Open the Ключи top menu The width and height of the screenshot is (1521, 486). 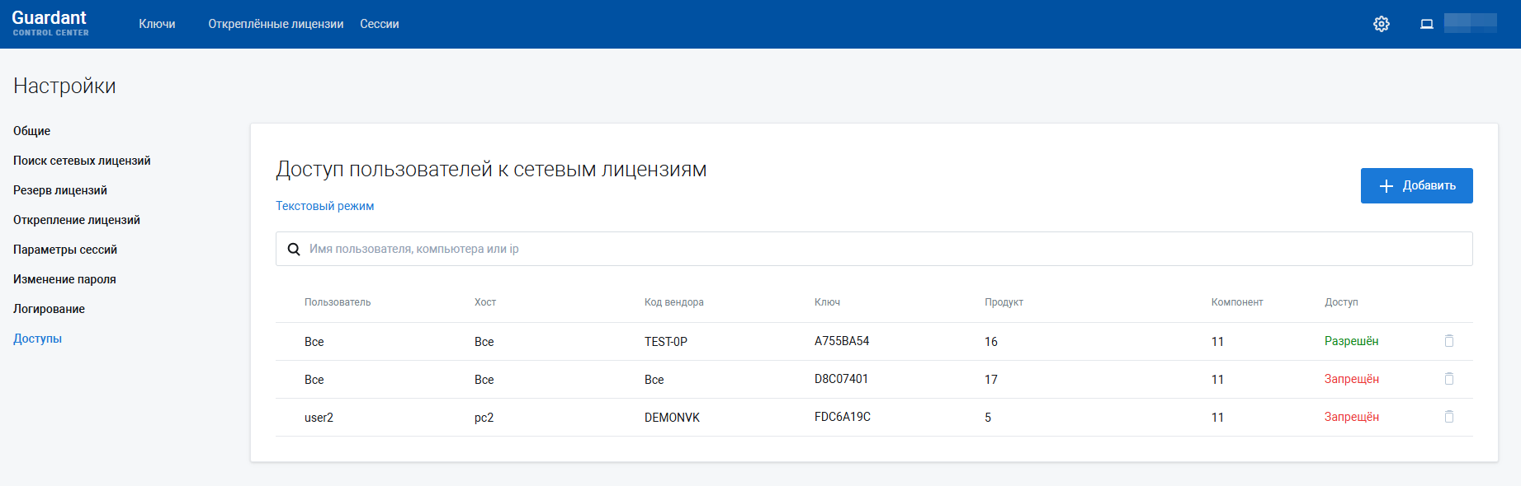(157, 24)
